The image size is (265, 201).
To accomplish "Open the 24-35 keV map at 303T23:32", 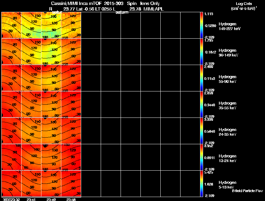I will [11, 131].
